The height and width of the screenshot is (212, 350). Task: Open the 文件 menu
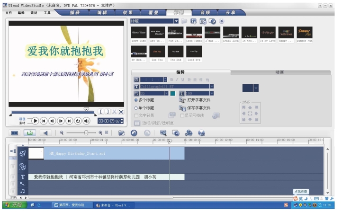9,13
